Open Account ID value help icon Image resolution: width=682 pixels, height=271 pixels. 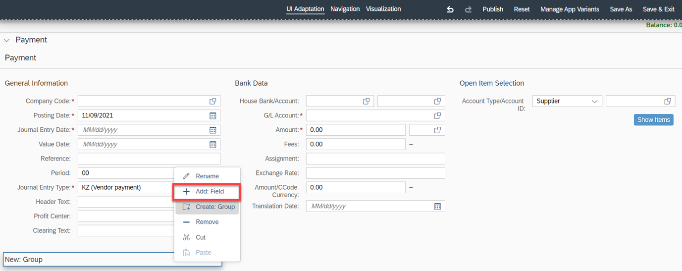coord(667,101)
